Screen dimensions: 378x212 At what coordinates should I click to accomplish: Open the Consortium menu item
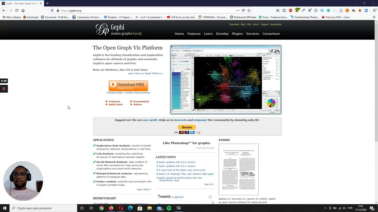click(271, 34)
